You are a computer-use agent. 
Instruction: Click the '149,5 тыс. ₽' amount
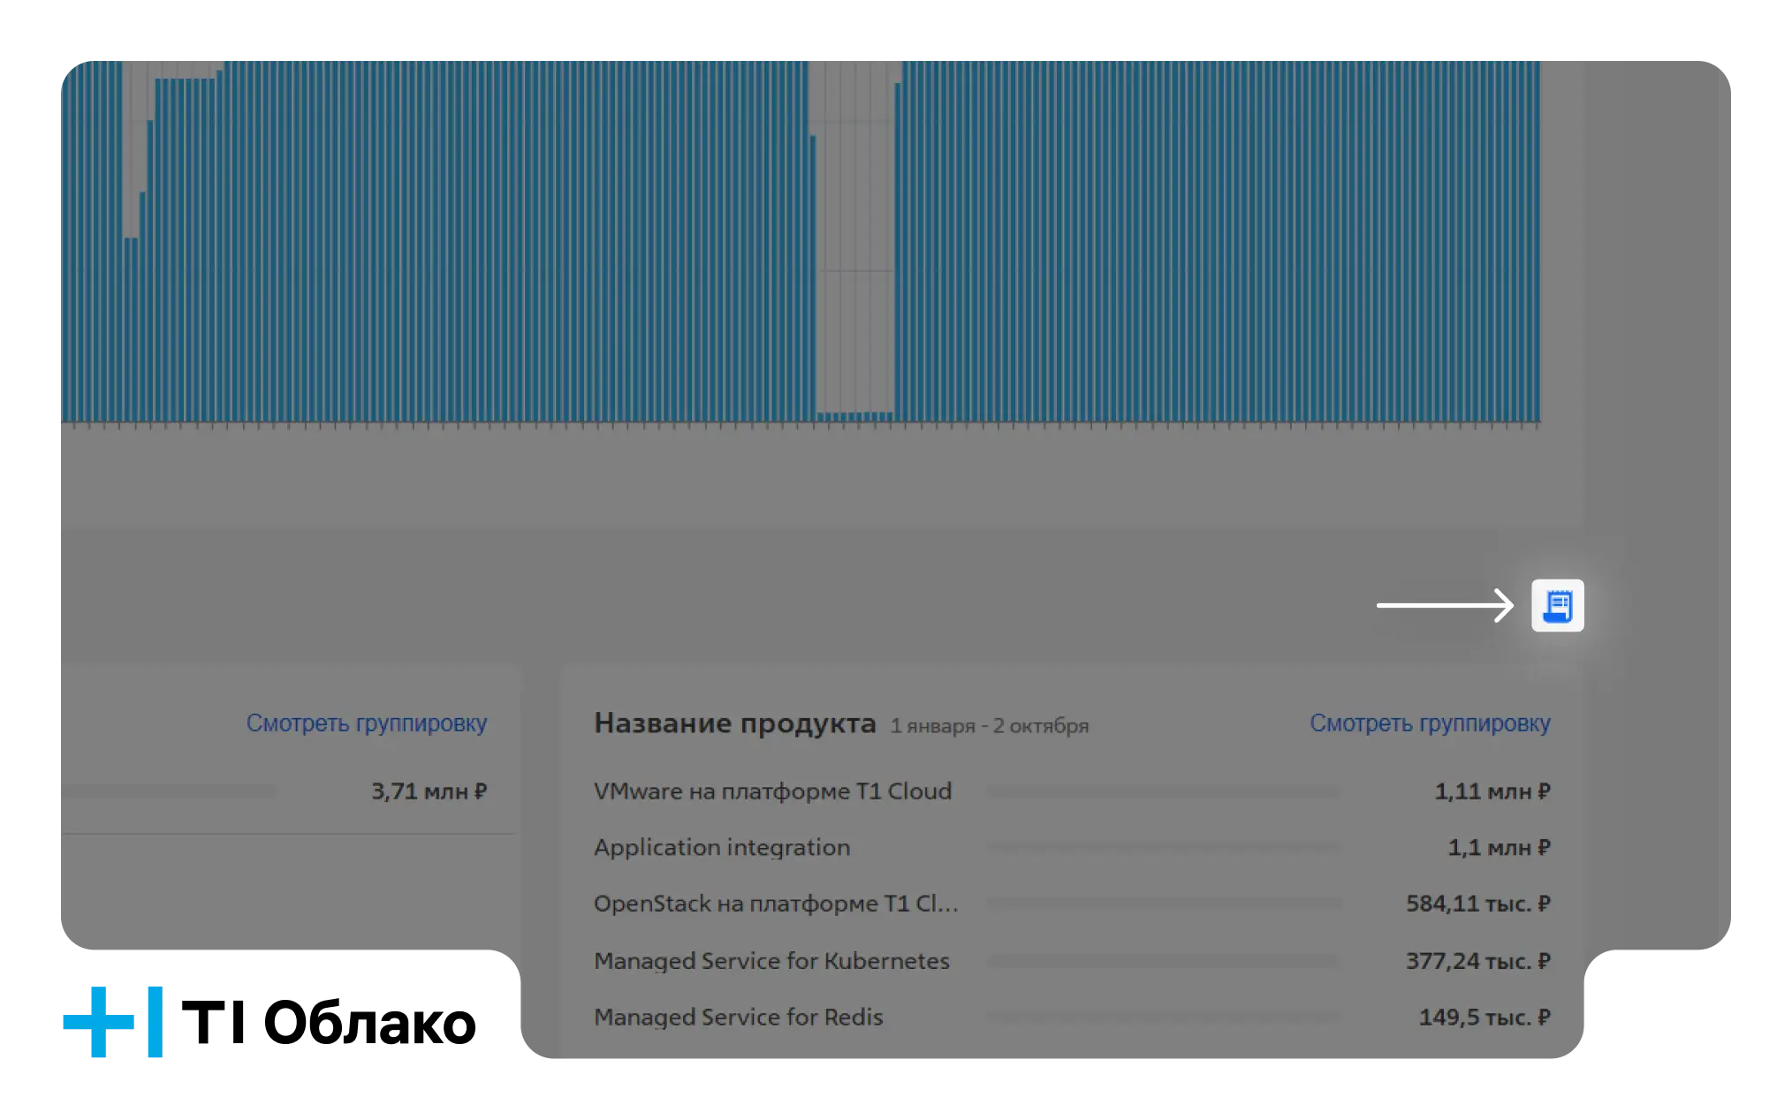(1484, 1018)
